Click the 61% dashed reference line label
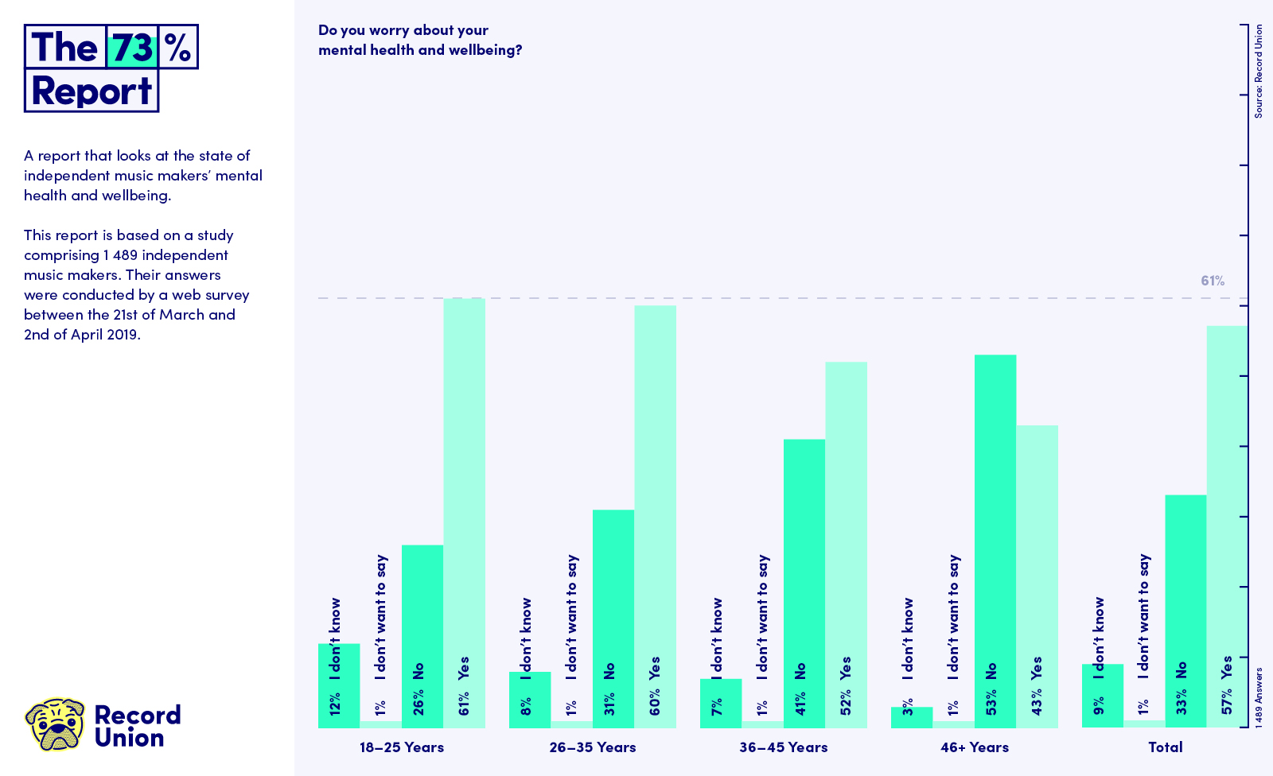This screenshot has height=776, width=1273. [1213, 281]
